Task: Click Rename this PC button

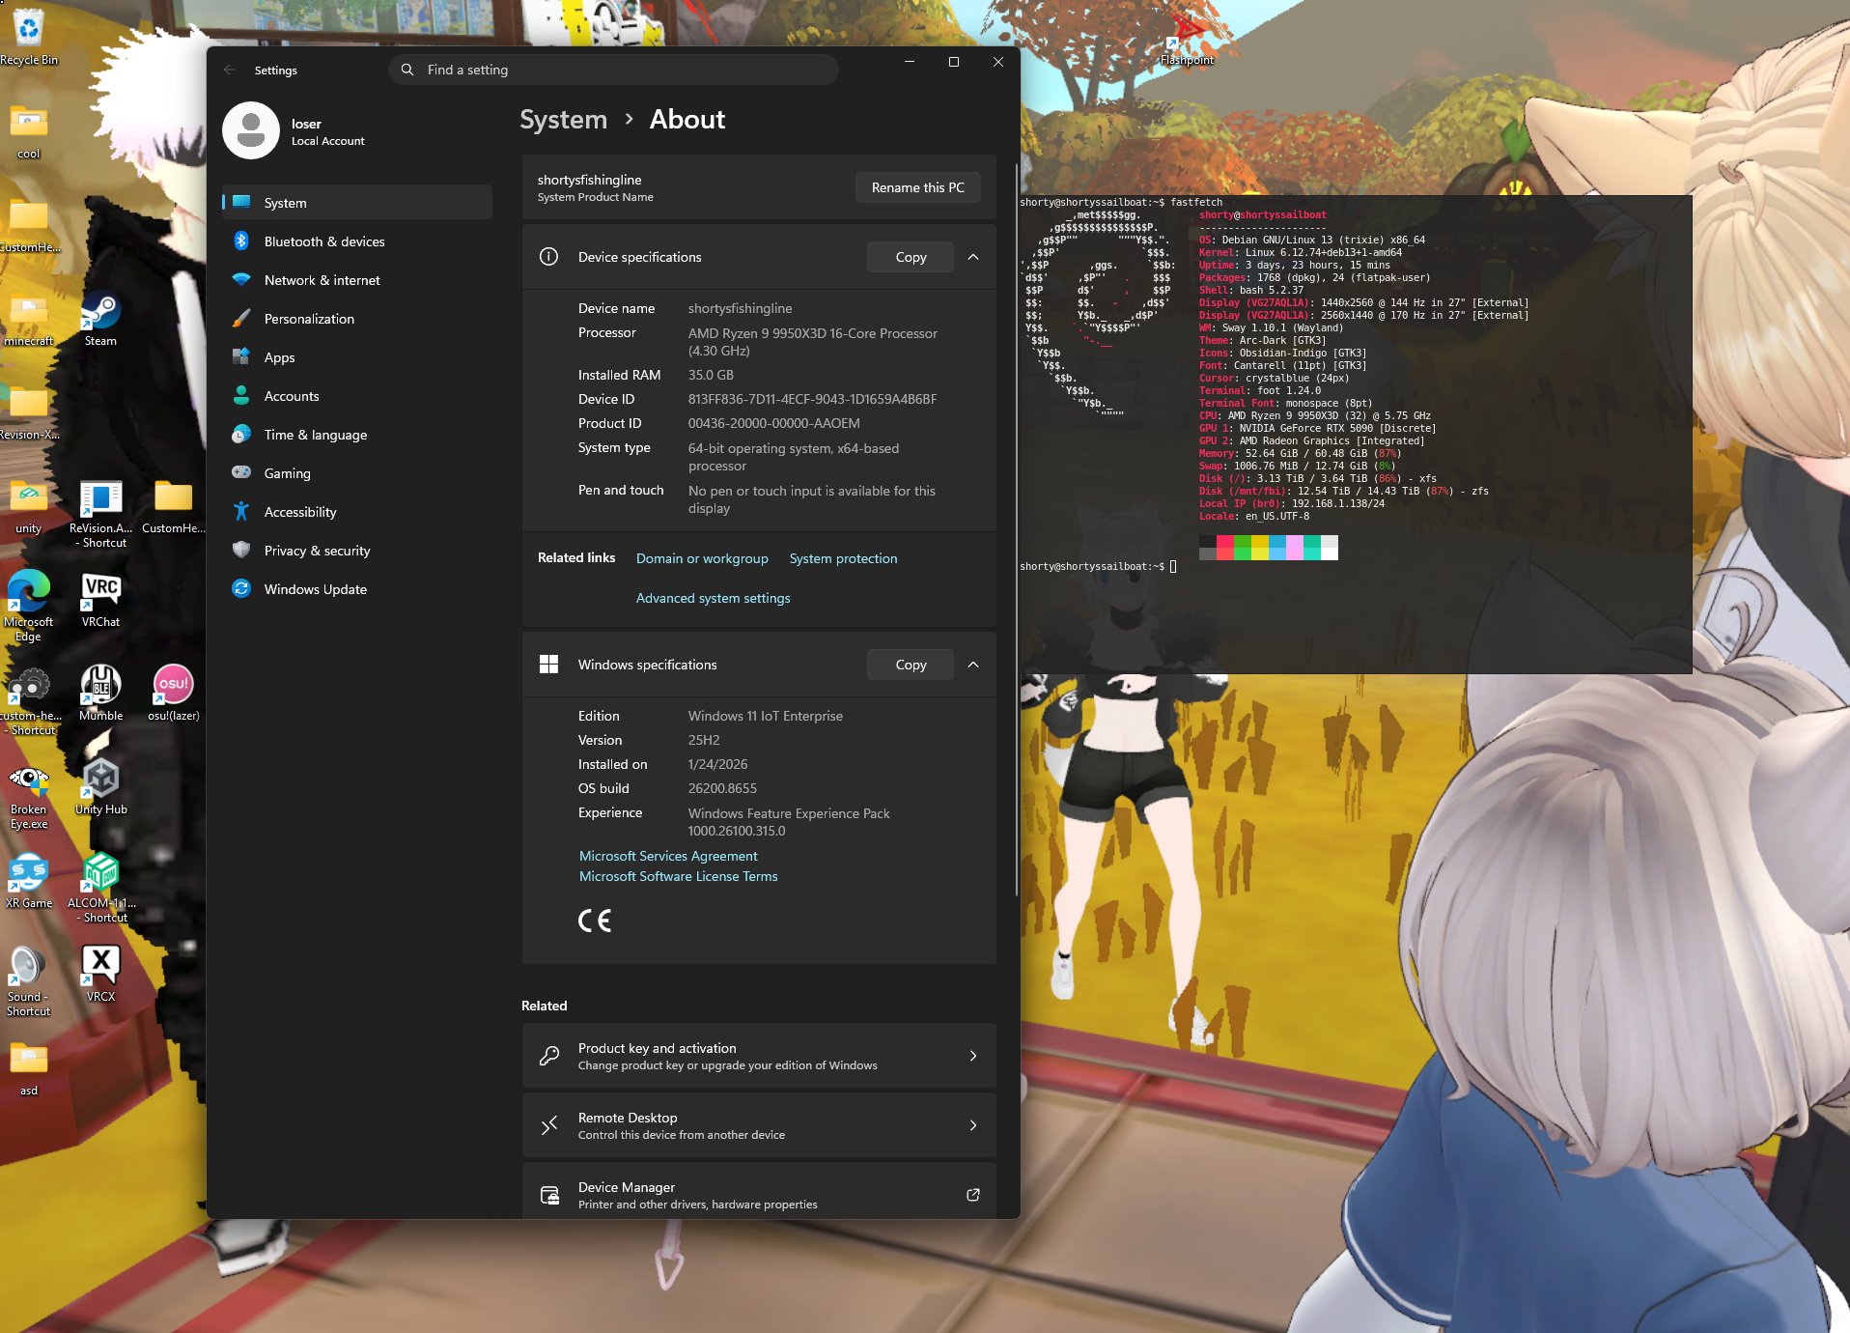Action: 917,187
